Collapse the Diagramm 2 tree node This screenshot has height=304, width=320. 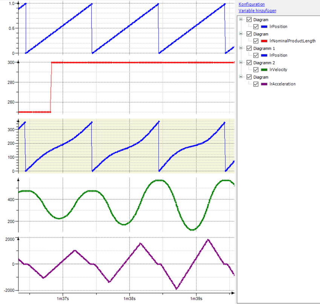(241, 63)
